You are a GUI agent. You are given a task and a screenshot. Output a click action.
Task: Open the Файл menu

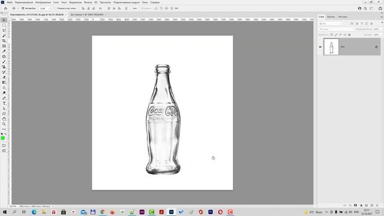10,2
